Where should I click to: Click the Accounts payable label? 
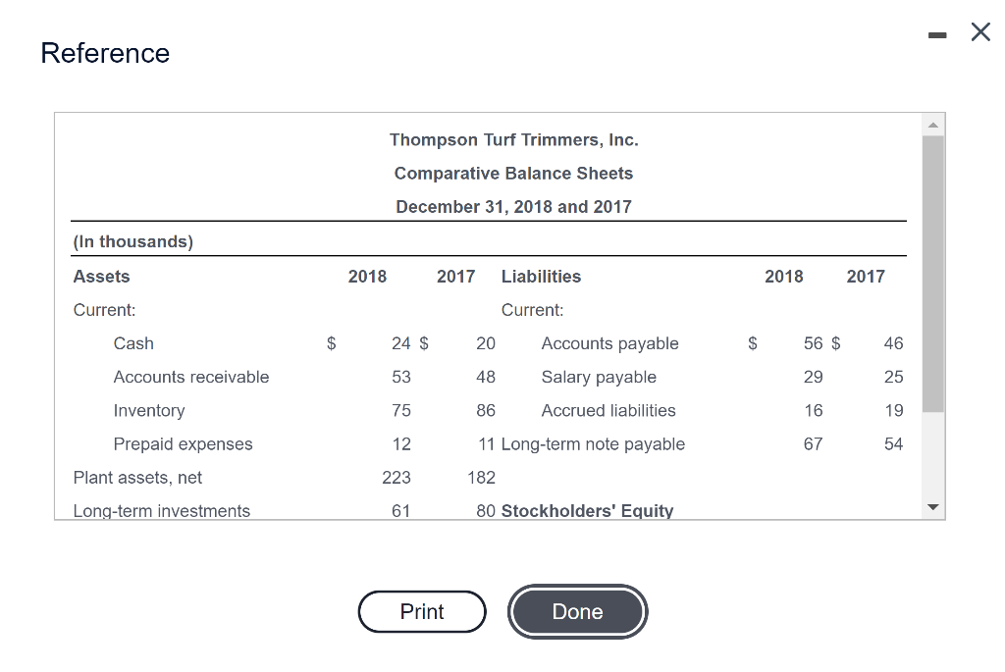click(x=609, y=343)
